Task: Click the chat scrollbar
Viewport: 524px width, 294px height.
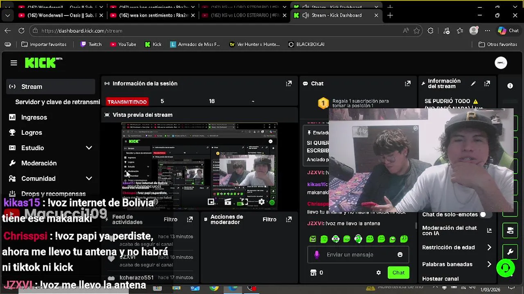Action: pyautogui.click(x=416, y=225)
